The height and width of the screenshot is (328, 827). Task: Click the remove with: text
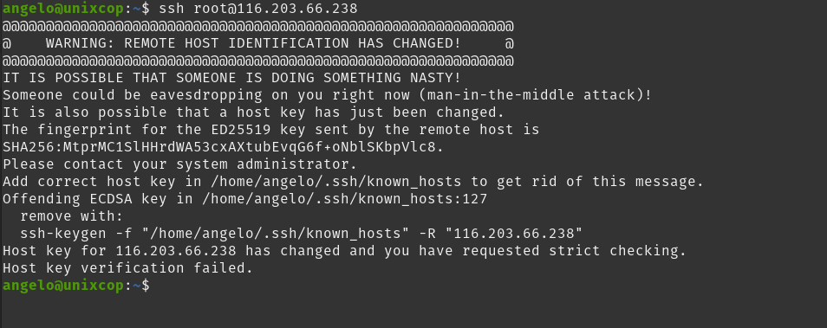(x=72, y=216)
